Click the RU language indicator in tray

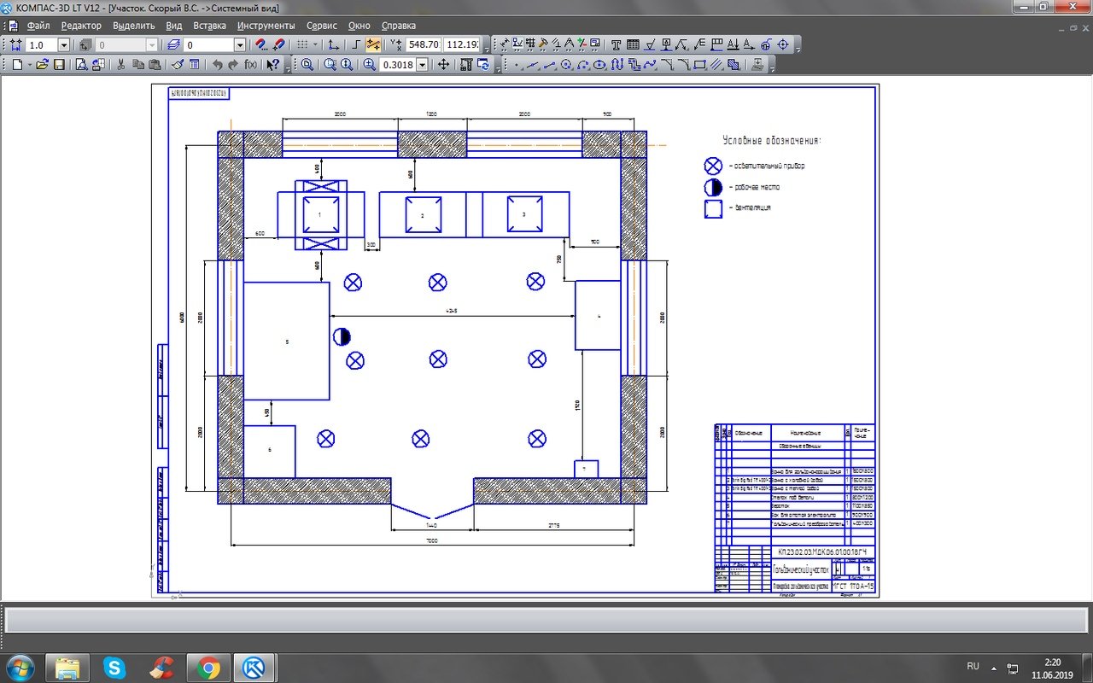pyautogui.click(x=973, y=666)
